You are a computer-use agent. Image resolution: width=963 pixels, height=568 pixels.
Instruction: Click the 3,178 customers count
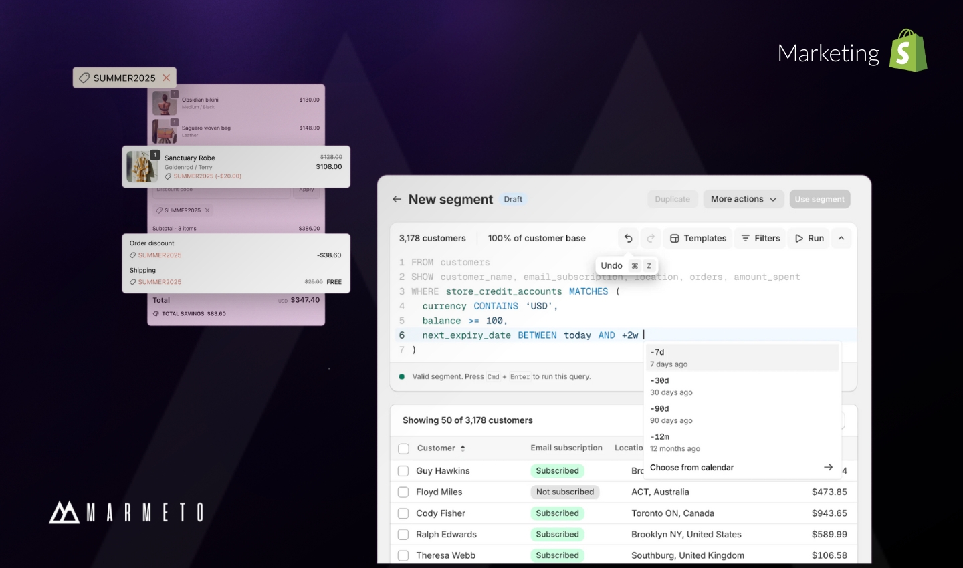(x=432, y=238)
